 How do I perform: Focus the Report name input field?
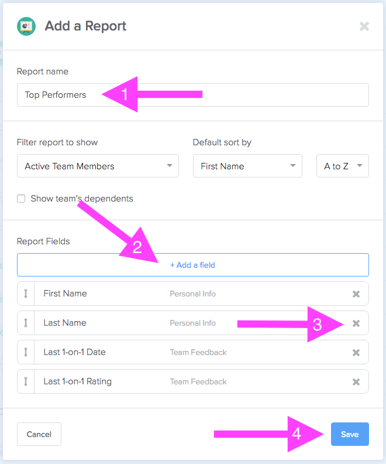(193, 95)
